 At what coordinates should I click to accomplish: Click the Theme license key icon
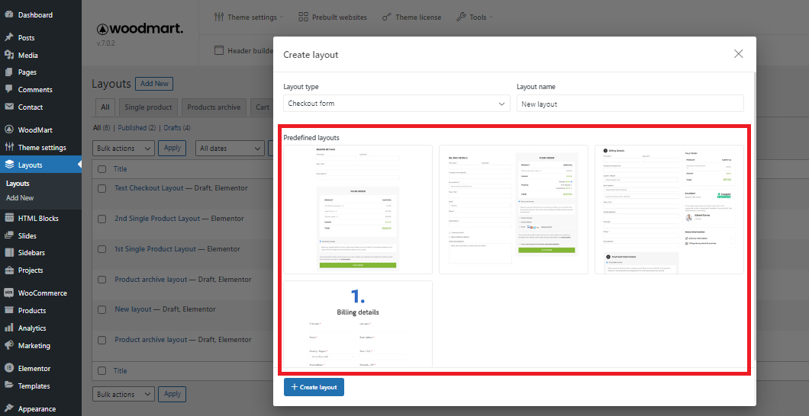point(387,17)
